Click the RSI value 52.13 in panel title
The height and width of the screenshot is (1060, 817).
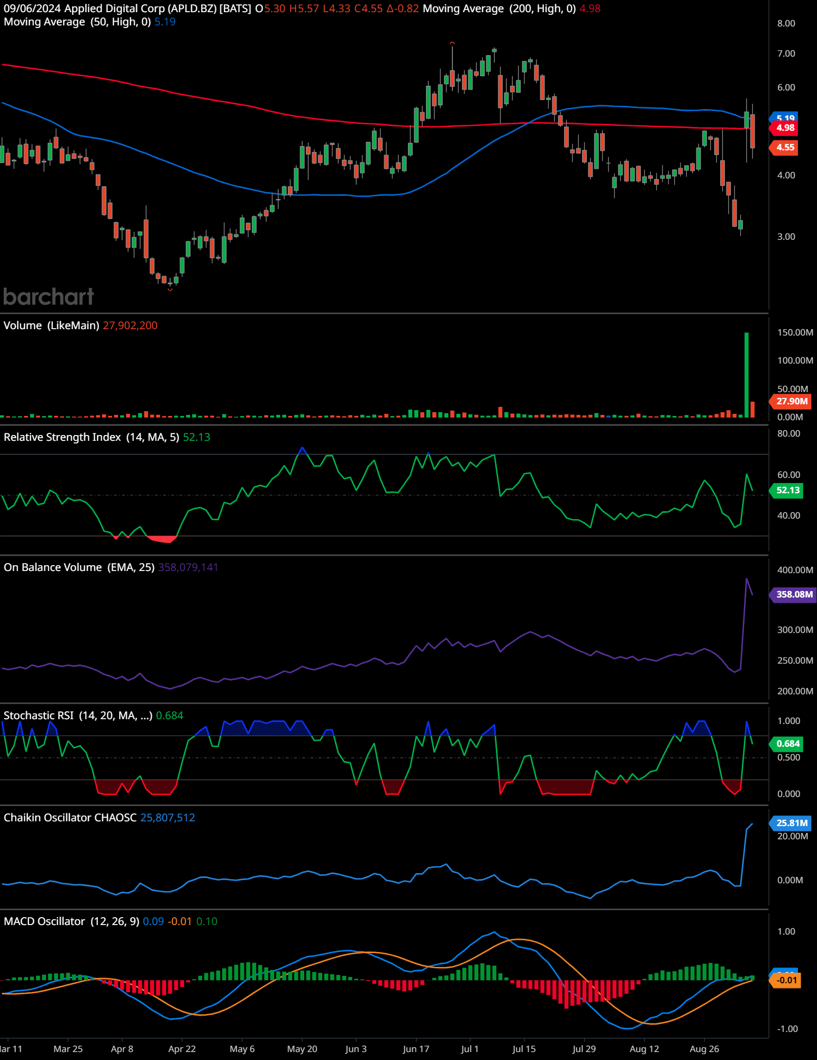pyautogui.click(x=197, y=437)
